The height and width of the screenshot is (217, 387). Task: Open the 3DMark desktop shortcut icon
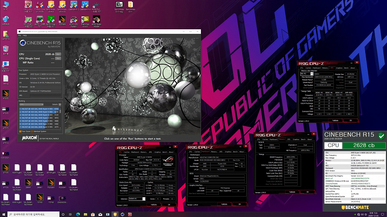pyautogui.click(x=62, y=19)
